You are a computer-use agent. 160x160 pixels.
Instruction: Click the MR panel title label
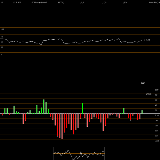[143, 83]
